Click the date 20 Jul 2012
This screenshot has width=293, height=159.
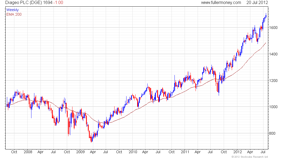coord(257,3)
